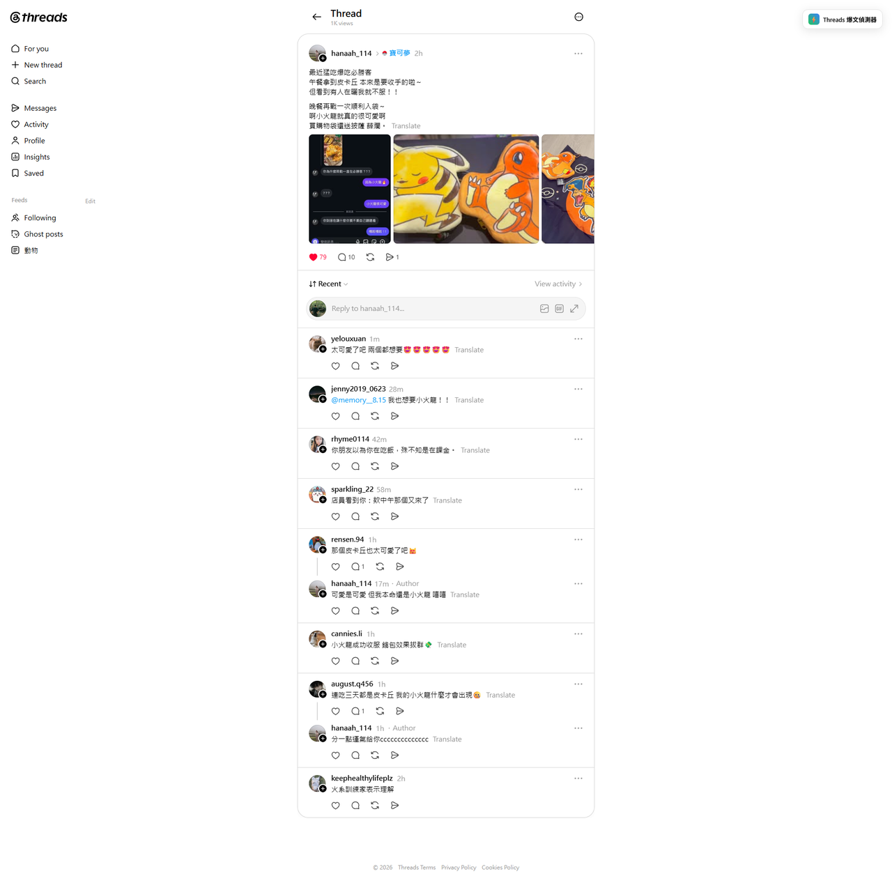Like keephealthylifeplz's comment

tap(336, 805)
